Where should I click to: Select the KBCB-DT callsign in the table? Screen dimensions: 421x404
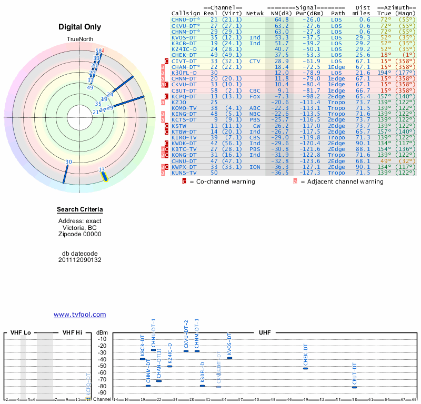[x=184, y=44]
